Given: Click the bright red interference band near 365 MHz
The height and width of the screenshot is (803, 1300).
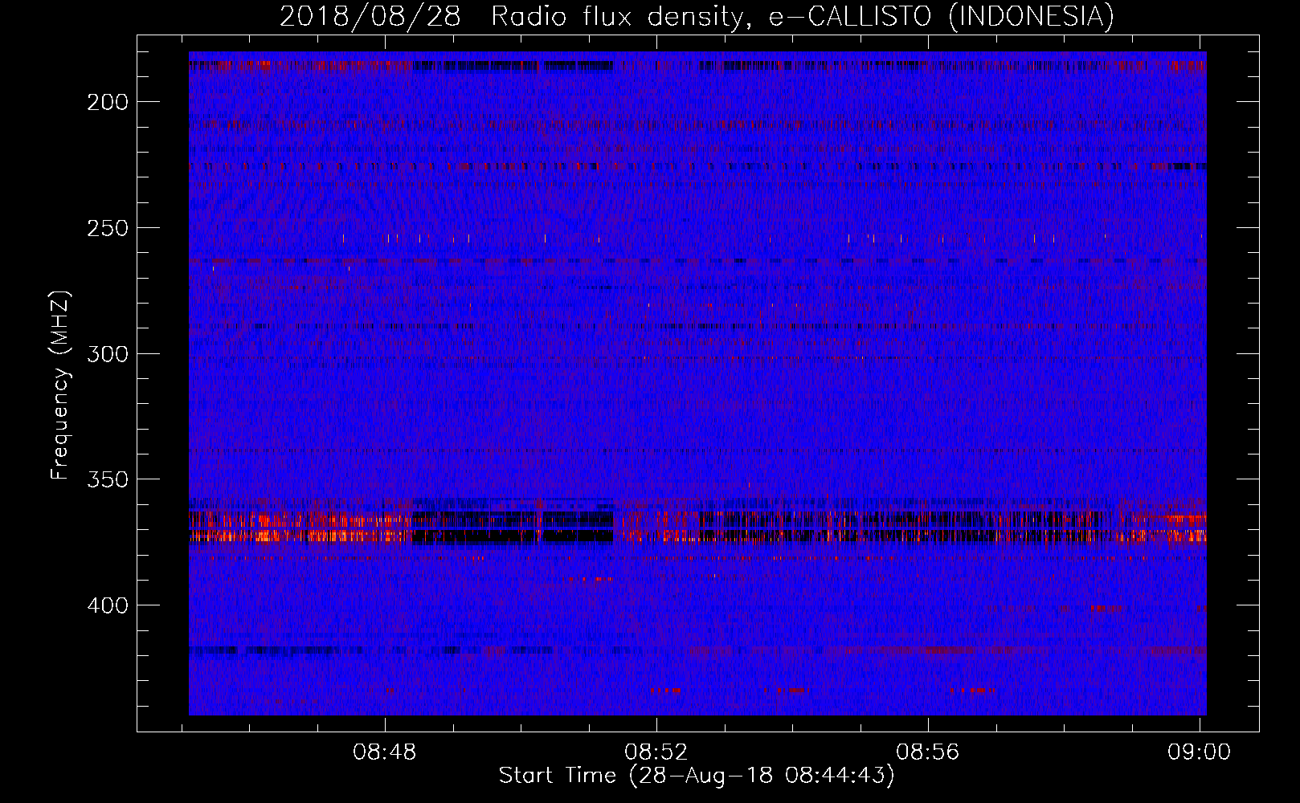Looking at the screenshot, I should [x=697, y=527].
